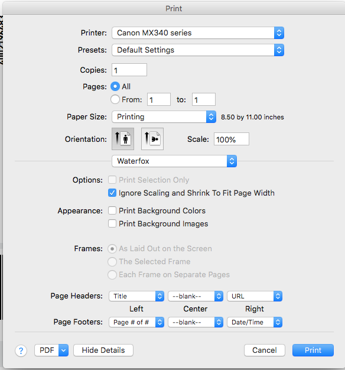
Task: Open center page header blank dropdown
Action: point(196,296)
